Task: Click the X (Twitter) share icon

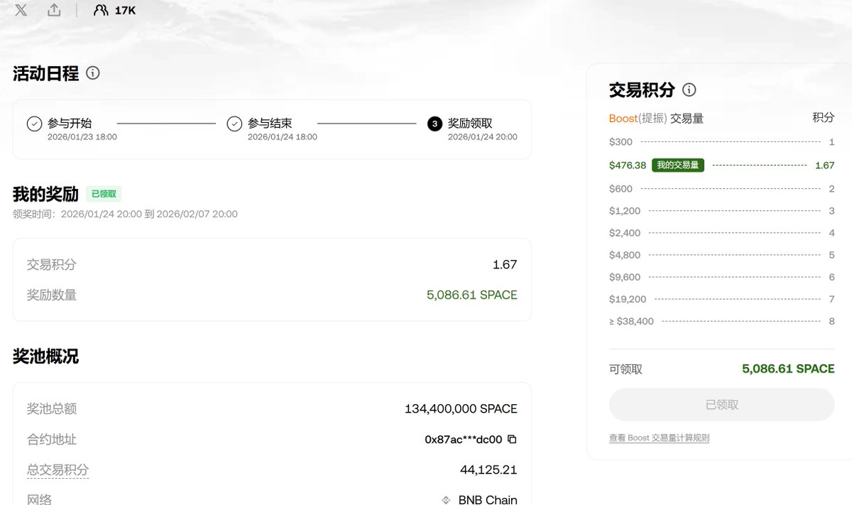Action: point(21,10)
